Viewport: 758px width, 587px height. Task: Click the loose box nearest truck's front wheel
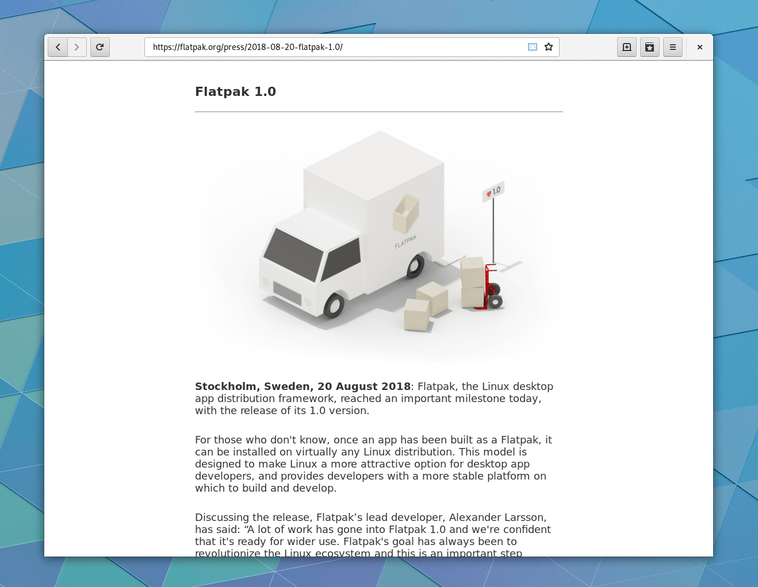pos(417,315)
